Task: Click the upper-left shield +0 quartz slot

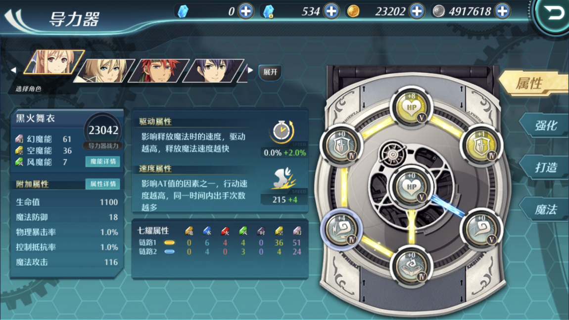Action: tap(341, 145)
